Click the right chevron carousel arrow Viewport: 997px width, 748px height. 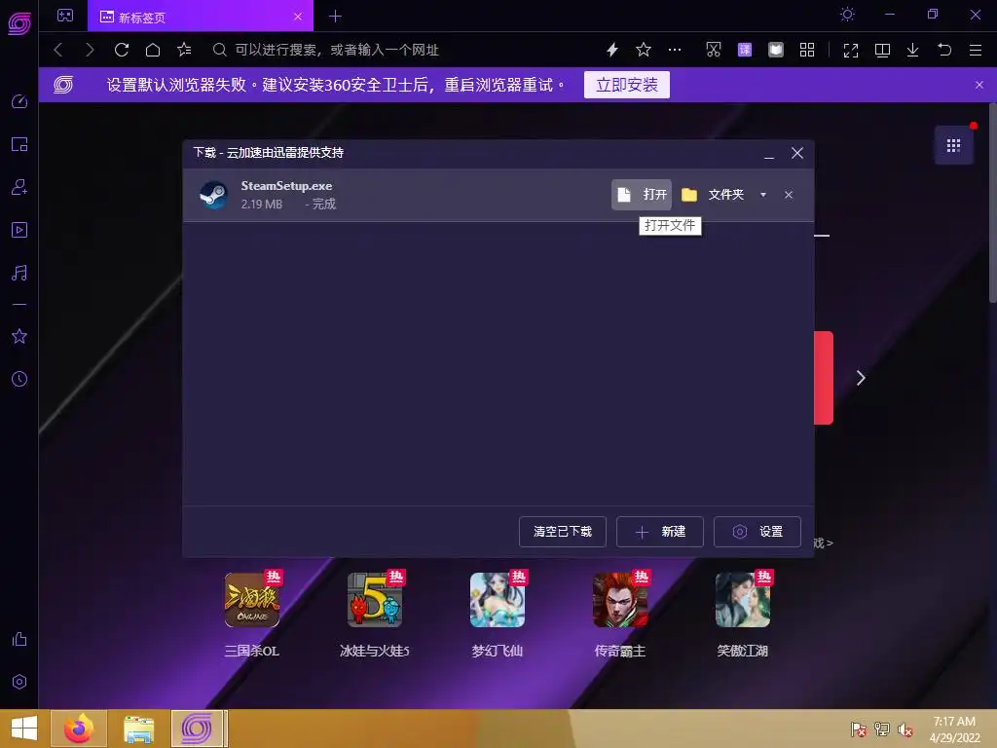click(861, 378)
